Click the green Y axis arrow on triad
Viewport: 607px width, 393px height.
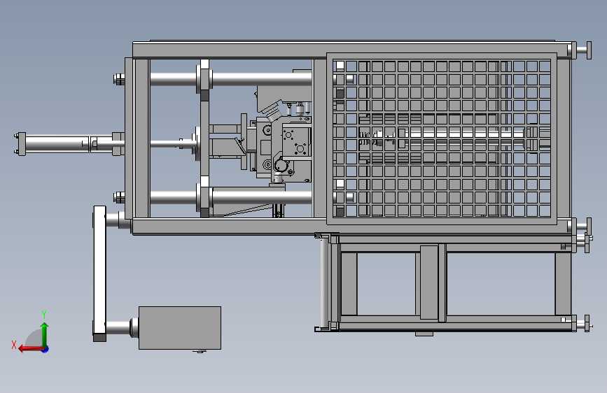pos(45,334)
